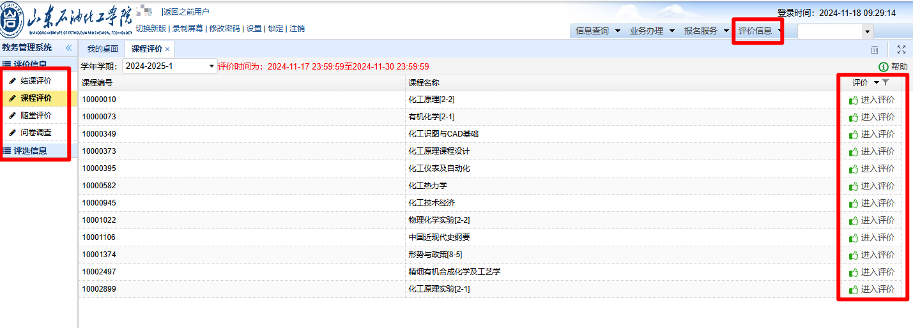Click the green help info icon
The height and width of the screenshot is (328, 913).
[x=884, y=66]
